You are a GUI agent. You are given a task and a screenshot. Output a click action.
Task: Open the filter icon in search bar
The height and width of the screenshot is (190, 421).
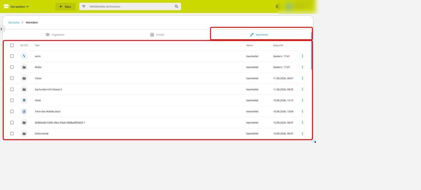pos(84,7)
